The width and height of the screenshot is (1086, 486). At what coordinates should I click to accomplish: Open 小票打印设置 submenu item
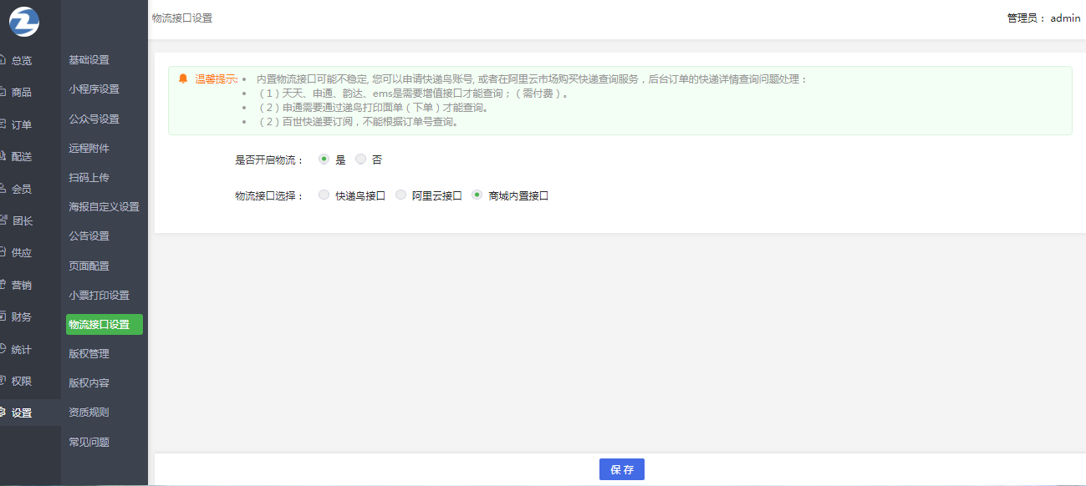click(x=99, y=296)
